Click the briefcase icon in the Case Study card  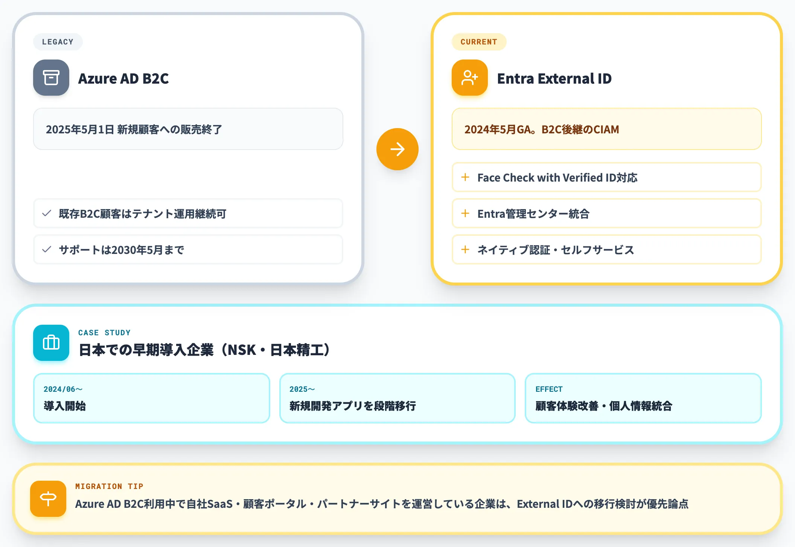(x=51, y=343)
